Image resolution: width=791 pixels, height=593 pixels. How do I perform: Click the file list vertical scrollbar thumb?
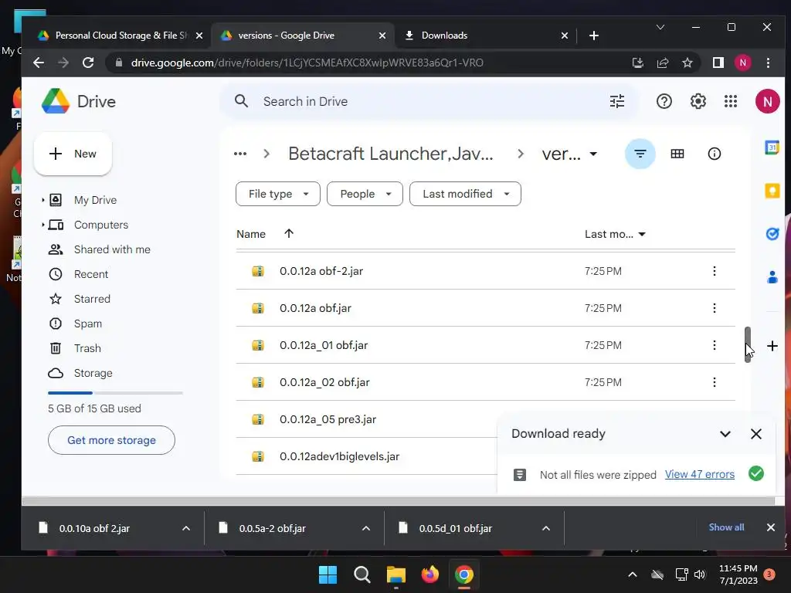pos(748,344)
